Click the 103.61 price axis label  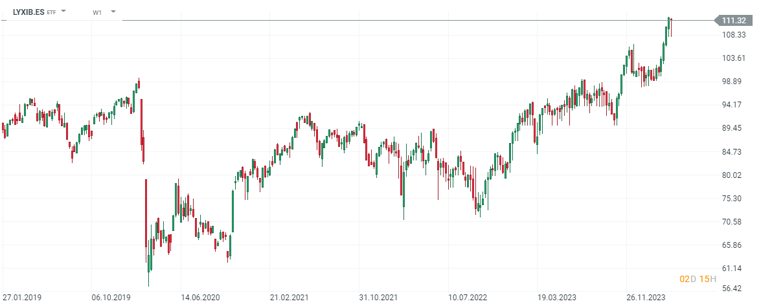click(x=735, y=58)
